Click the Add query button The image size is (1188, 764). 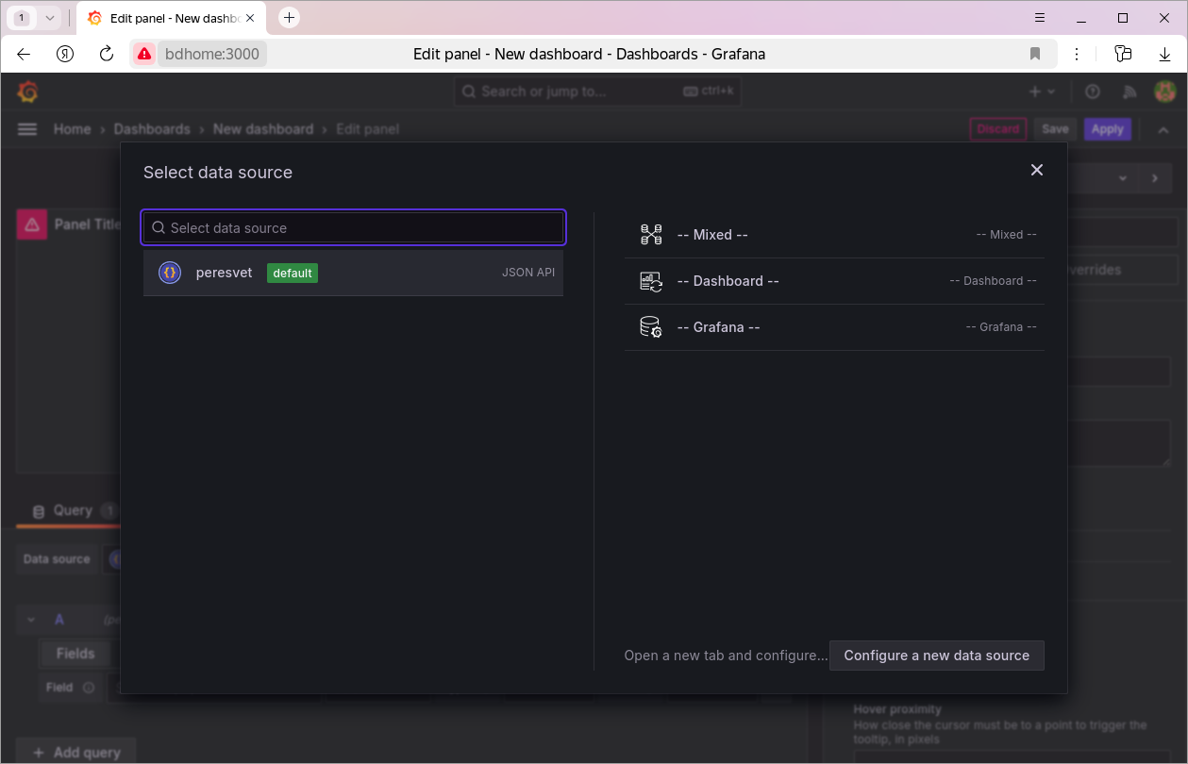[75, 753]
